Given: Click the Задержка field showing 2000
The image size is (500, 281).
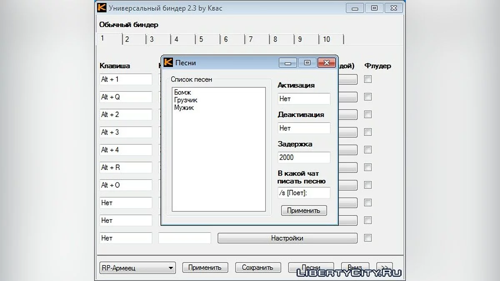Looking at the screenshot, I should pyautogui.click(x=304, y=157).
